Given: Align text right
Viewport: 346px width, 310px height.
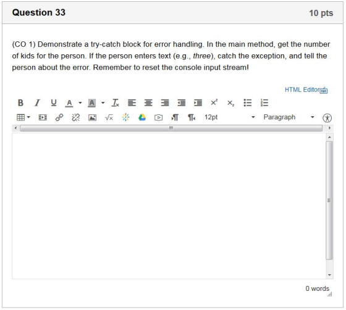Looking at the screenshot, I should click(165, 103).
